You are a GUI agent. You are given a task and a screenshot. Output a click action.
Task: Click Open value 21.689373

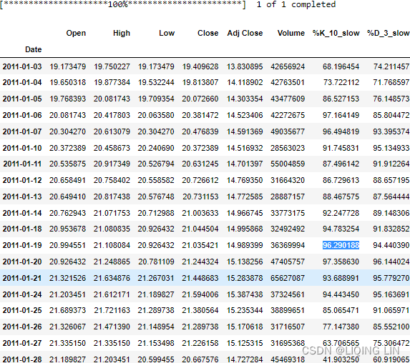[68, 310]
